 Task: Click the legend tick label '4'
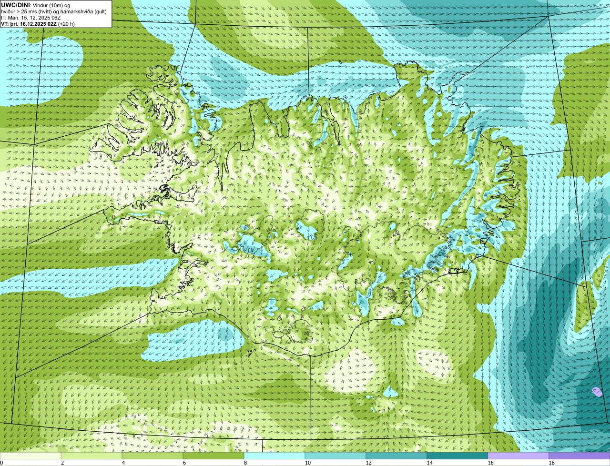pos(123,463)
